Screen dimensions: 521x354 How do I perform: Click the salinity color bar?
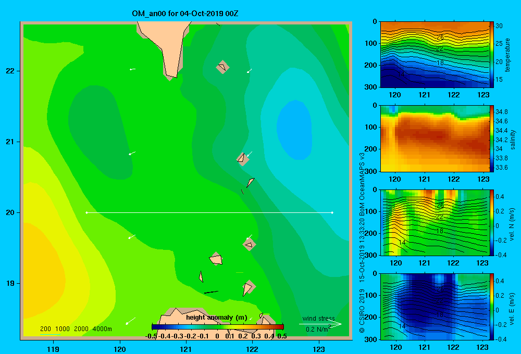click(x=492, y=138)
